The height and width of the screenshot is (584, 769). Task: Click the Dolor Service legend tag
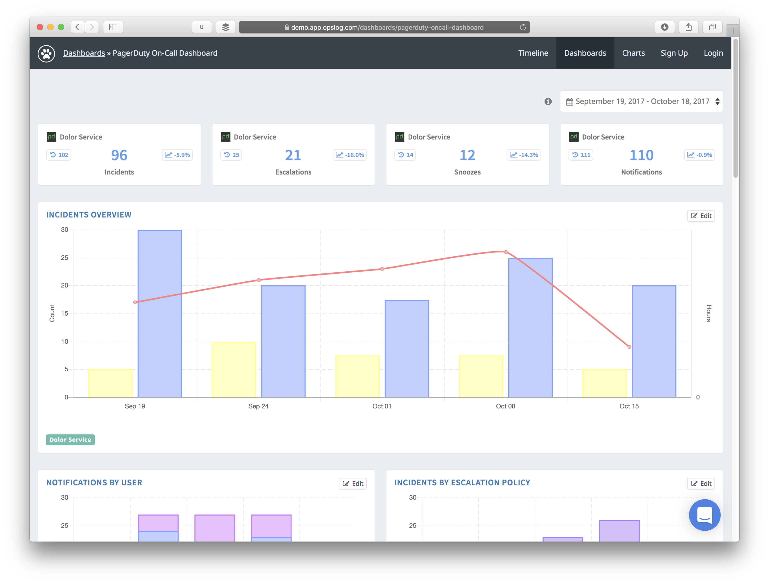(x=70, y=440)
